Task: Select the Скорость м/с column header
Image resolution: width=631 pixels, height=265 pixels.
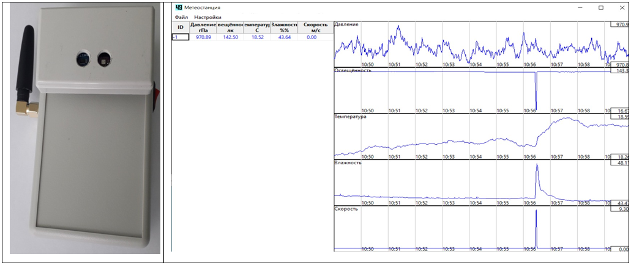Action: (316, 27)
